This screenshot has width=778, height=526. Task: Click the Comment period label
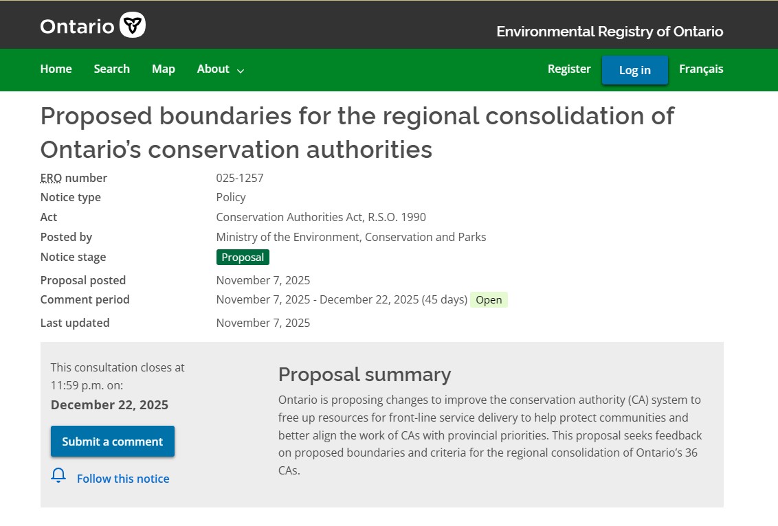coord(85,299)
